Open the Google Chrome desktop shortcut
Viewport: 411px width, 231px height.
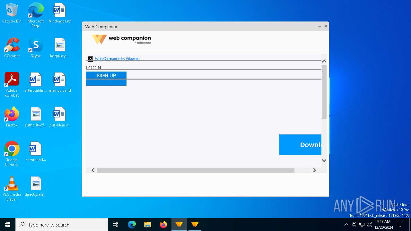(x=12, y=154)
